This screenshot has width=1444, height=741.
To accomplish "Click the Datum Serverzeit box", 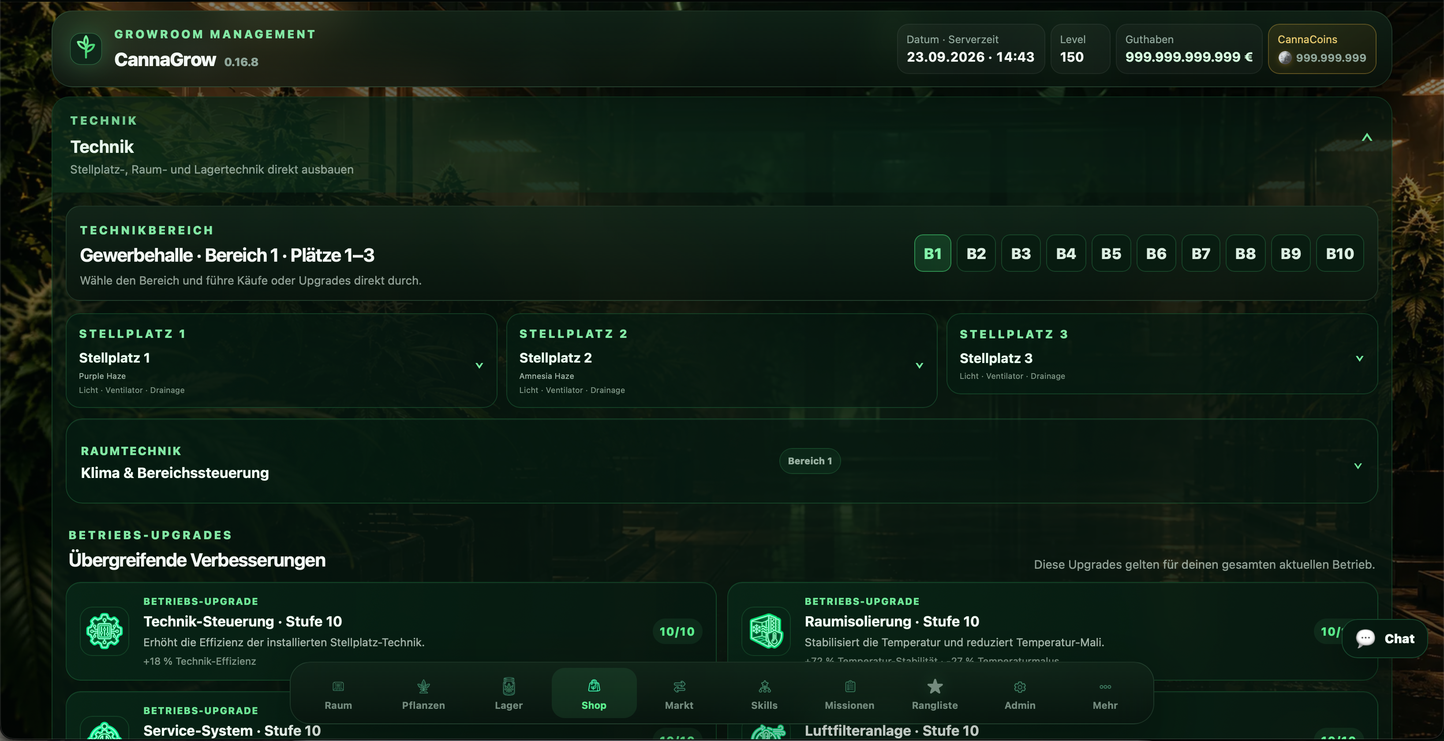I will click(970, 49).
